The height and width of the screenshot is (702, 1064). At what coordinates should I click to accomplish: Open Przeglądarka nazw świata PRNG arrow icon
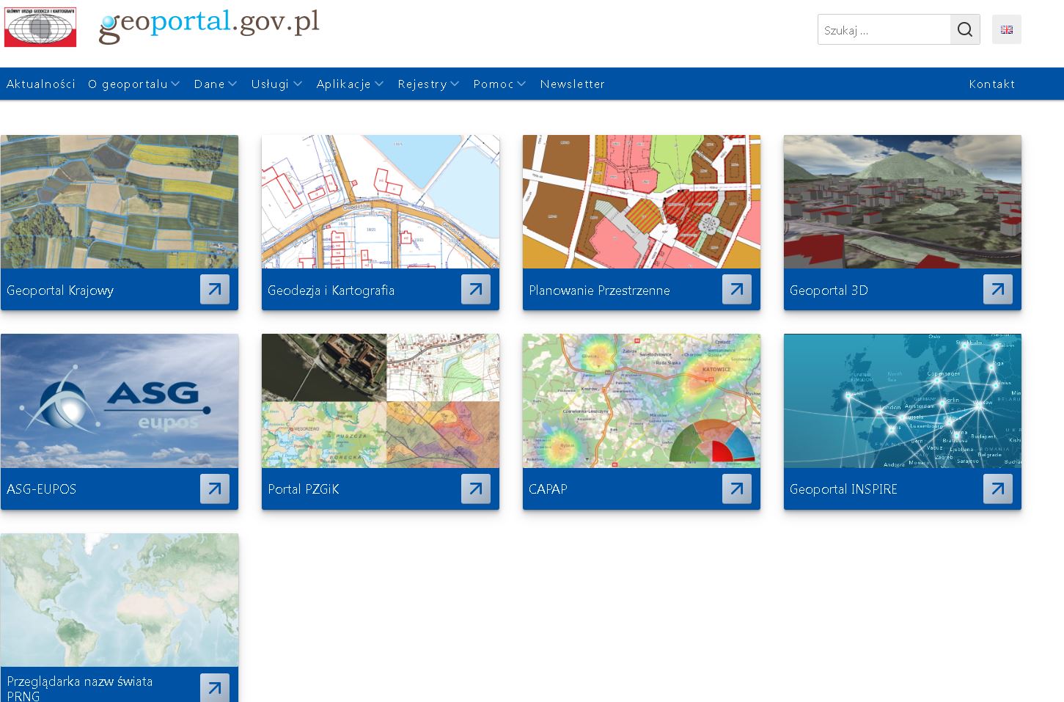214,688
